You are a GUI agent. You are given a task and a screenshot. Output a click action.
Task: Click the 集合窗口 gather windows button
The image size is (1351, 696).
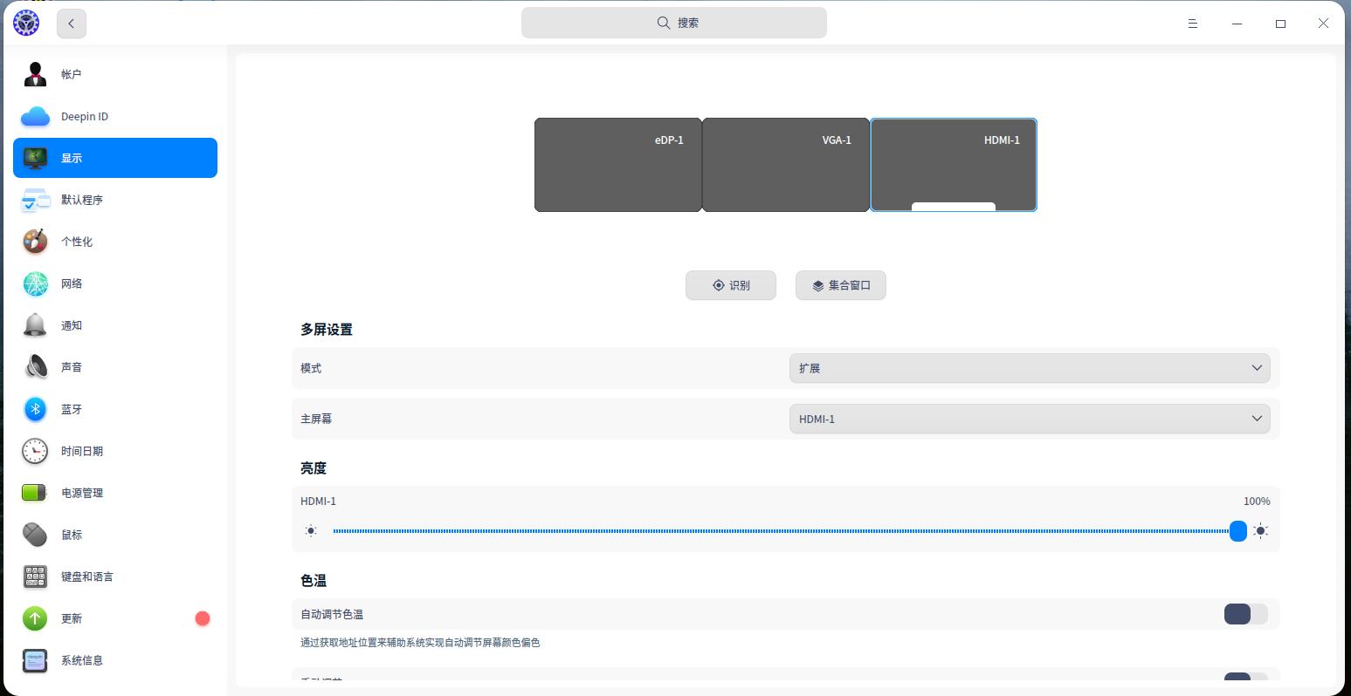click(841, 285)
